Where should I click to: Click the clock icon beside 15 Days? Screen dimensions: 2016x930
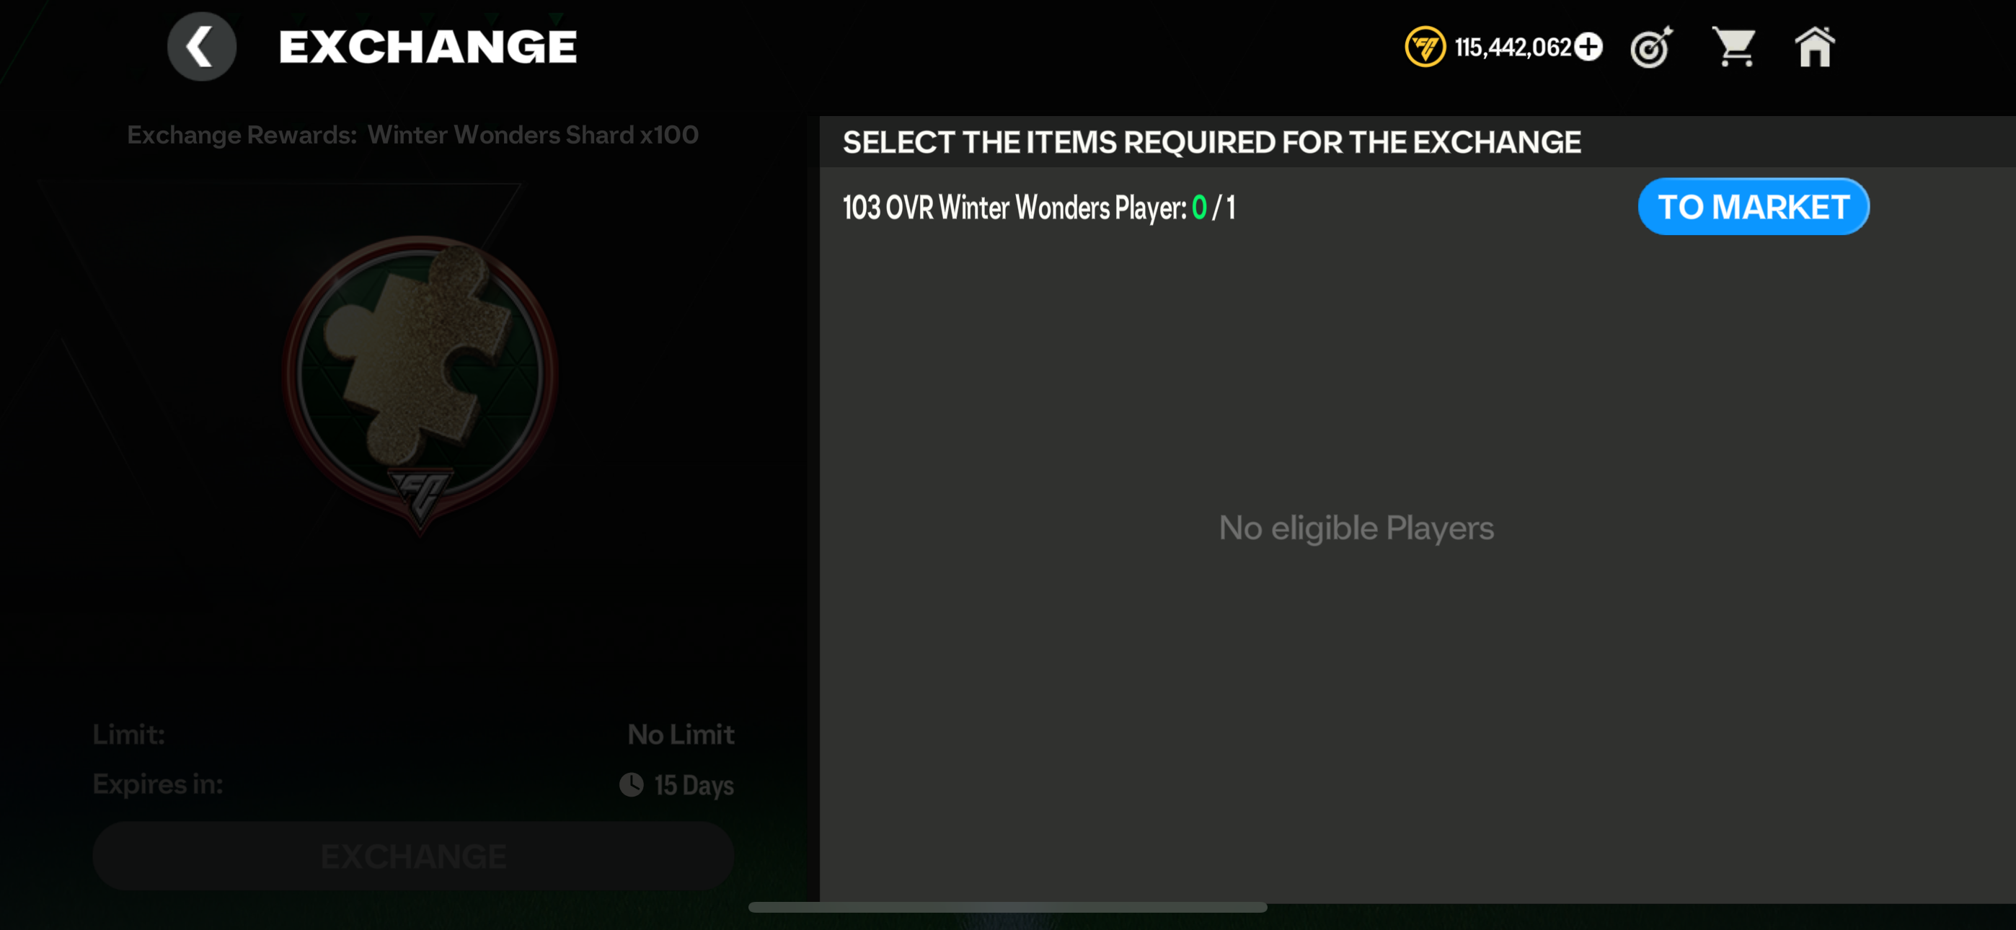(x=631, y=784)
